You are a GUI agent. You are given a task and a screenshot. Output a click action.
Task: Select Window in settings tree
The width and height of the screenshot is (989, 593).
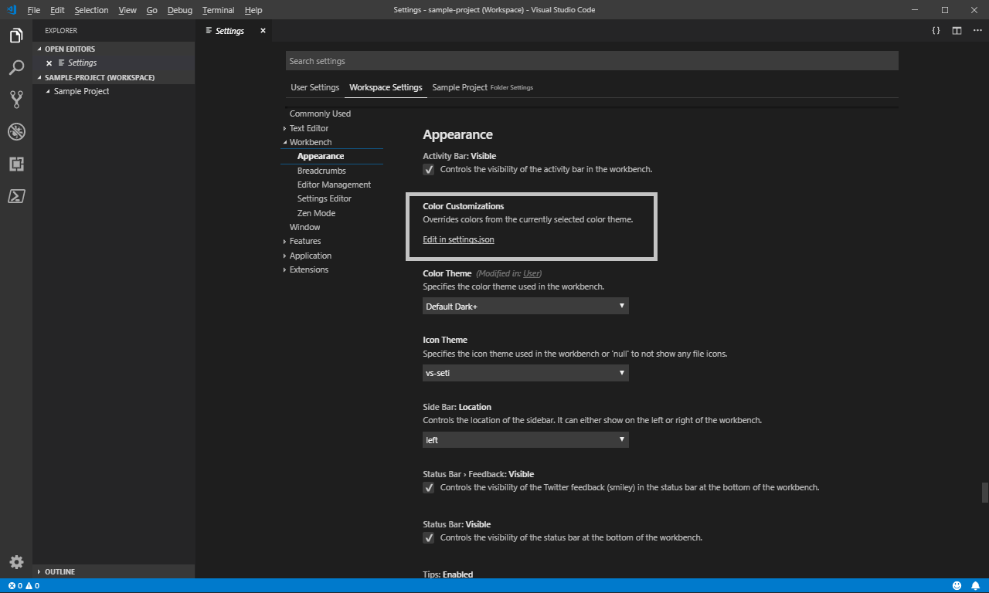[x=304, y=227]
